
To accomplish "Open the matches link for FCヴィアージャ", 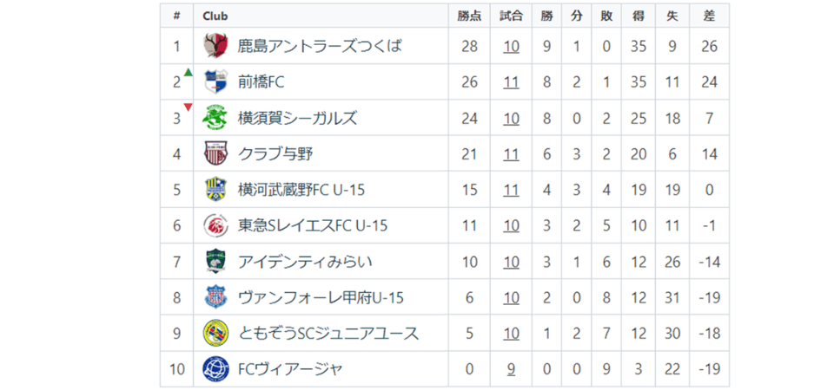I will pos(512,369).
